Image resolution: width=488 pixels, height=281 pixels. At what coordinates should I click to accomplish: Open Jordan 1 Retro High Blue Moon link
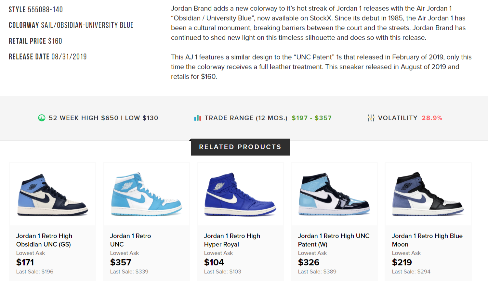click(427, 240)
